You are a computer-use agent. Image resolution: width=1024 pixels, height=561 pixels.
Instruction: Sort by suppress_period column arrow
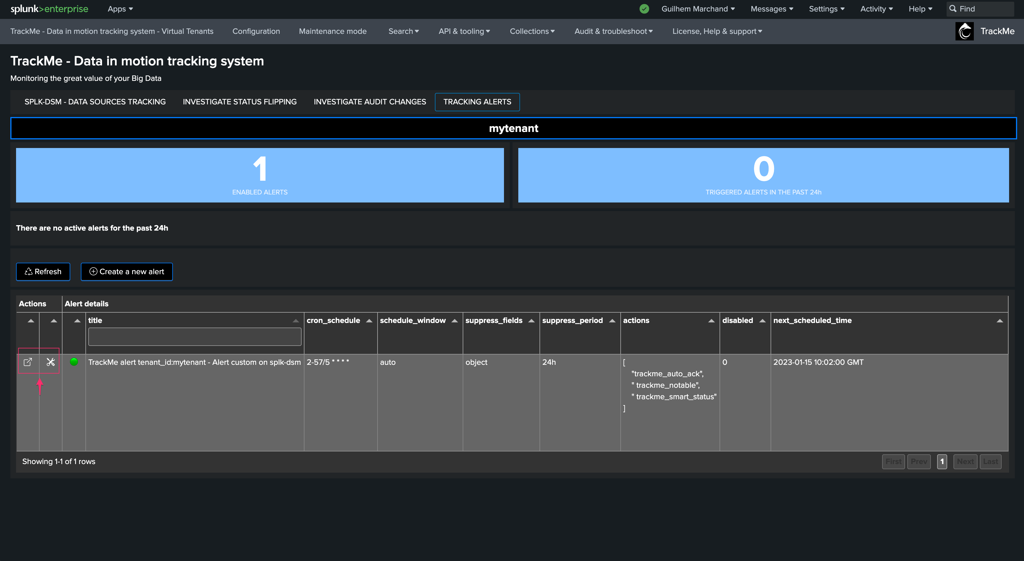pos(612,320)
